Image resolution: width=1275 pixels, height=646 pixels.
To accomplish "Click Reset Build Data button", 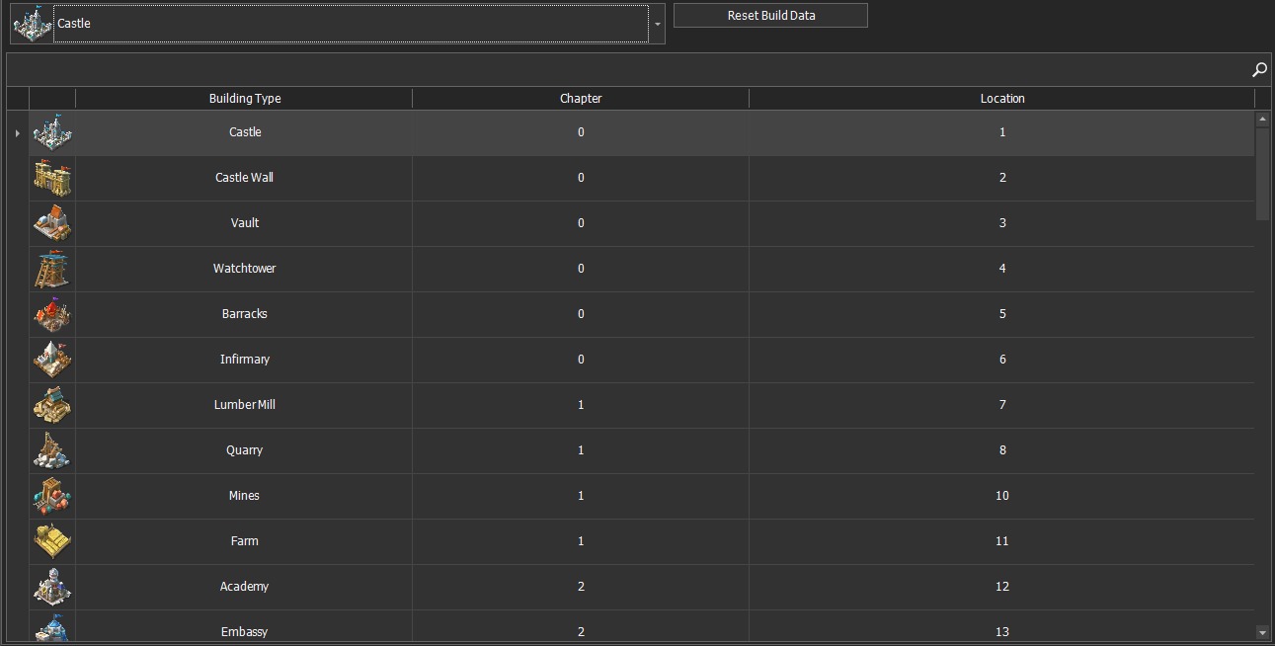I will 770,15.
